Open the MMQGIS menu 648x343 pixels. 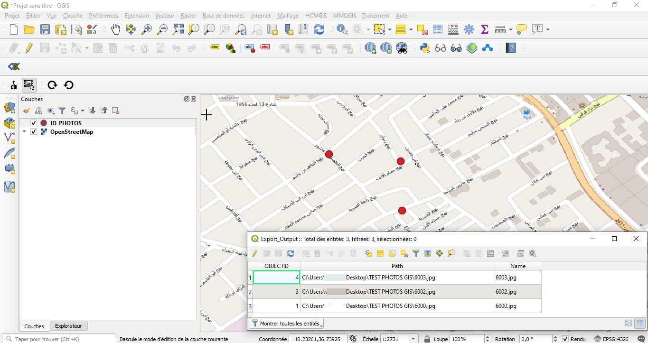point(344,16)
